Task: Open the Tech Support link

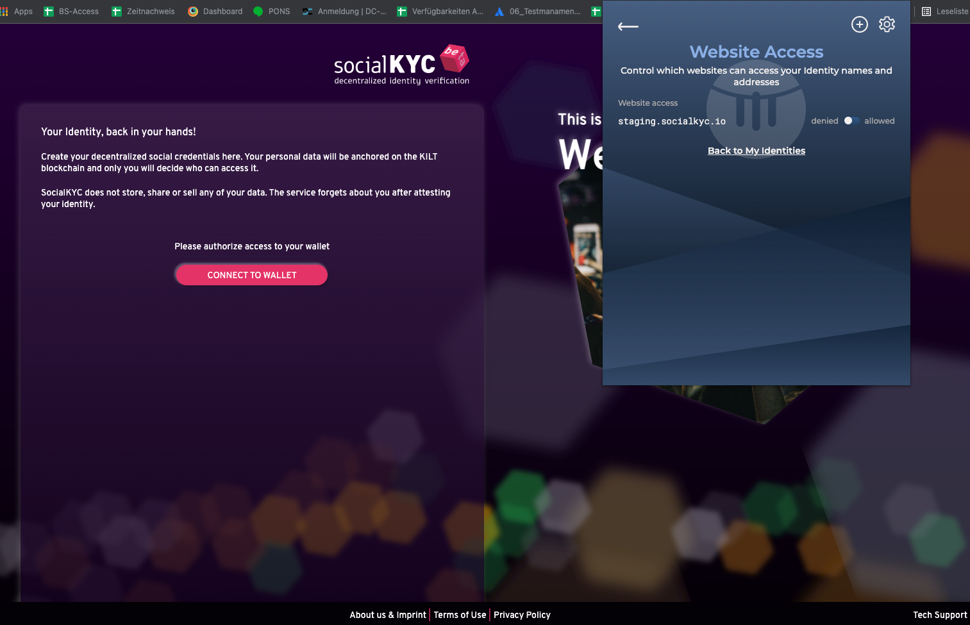Action: [940, 615]
